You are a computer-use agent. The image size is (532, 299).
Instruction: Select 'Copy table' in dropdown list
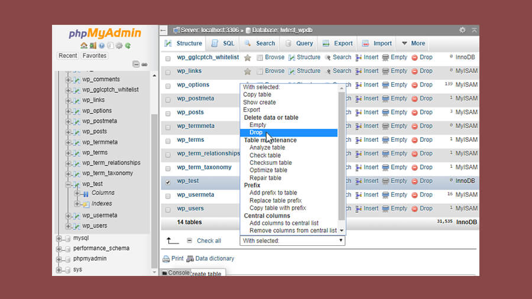click(257, 95)
